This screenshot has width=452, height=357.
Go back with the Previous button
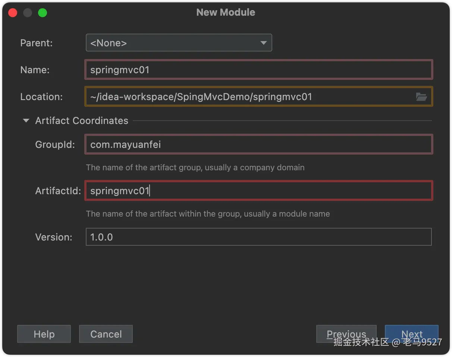pos(346,333)
